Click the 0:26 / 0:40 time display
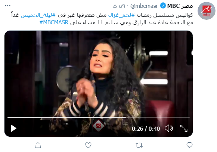This screenshot has width=217, height=152. [x=146, y=129]
